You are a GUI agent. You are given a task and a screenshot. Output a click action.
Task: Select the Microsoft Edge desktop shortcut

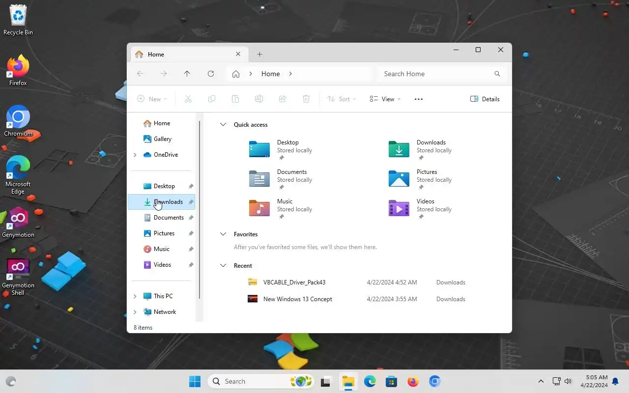tap(18, 175)
